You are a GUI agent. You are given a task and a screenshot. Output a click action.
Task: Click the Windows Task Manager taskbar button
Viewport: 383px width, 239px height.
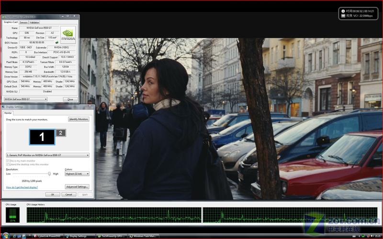click(x=144, y=236)
